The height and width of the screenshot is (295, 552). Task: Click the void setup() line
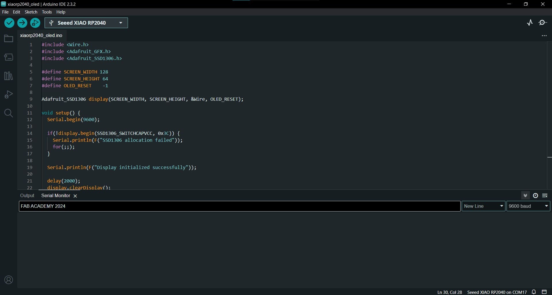[61, 113]
